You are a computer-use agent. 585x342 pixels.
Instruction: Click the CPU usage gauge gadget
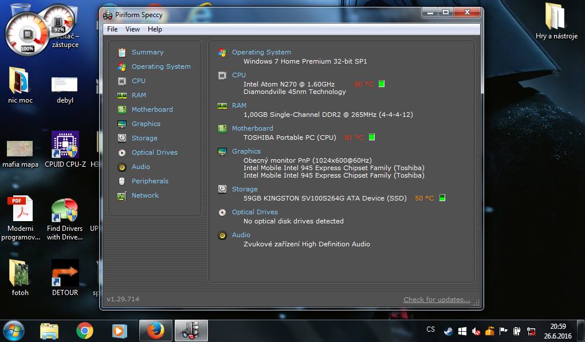click(x=26, y=34)
